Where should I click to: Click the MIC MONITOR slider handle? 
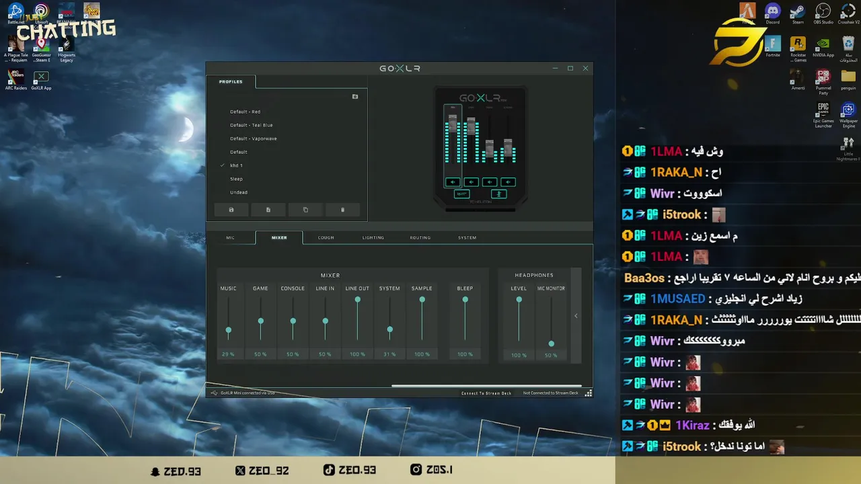551,344
